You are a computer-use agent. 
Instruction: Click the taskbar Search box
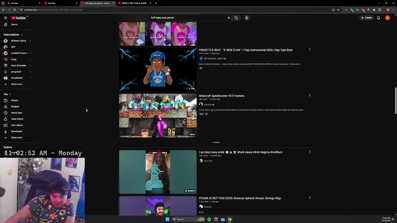188,219
